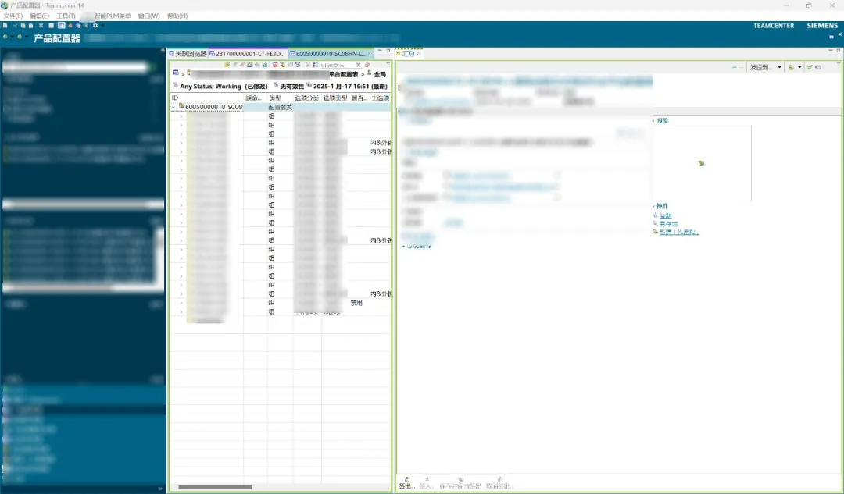Click the Any Status; Working revision rule icon

pos(176,86)
